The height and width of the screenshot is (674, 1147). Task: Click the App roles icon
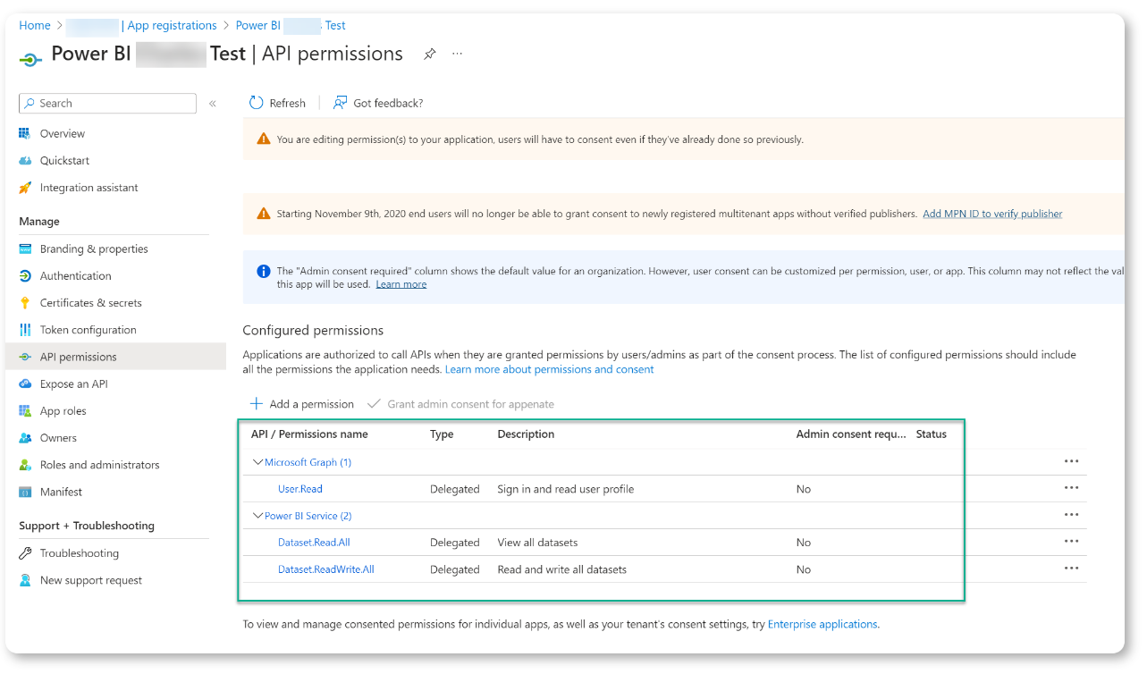[x=25, y=411]
